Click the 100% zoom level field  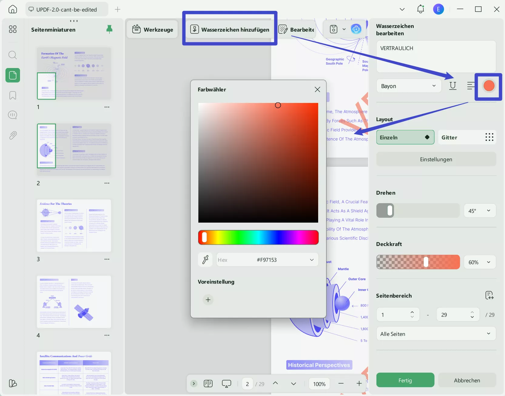[x=319, y=384]
